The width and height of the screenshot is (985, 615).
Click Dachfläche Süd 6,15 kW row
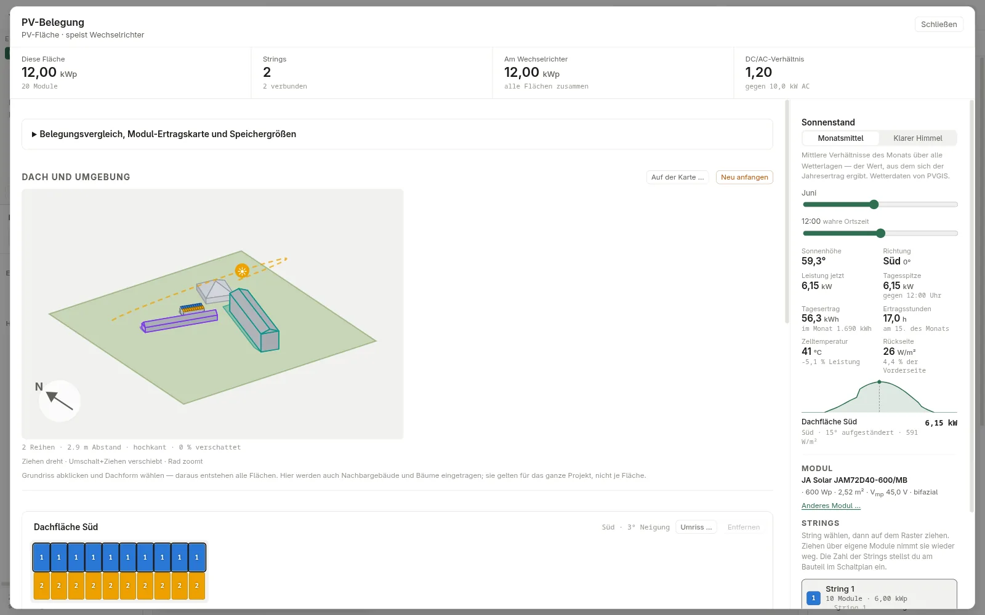(x=879, y=431)
